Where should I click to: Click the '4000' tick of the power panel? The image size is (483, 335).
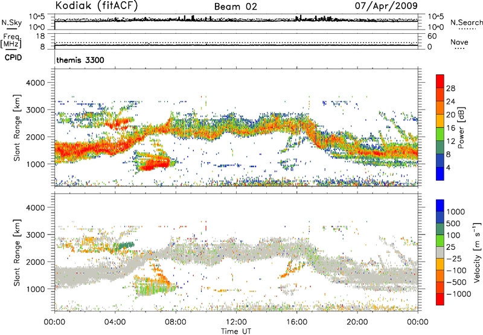(x=35, y=83)
